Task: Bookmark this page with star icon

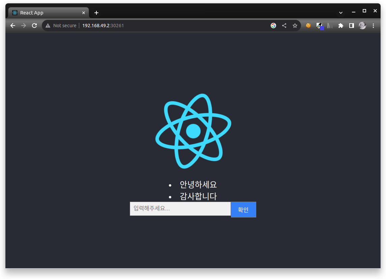Action: coord(295,26)
